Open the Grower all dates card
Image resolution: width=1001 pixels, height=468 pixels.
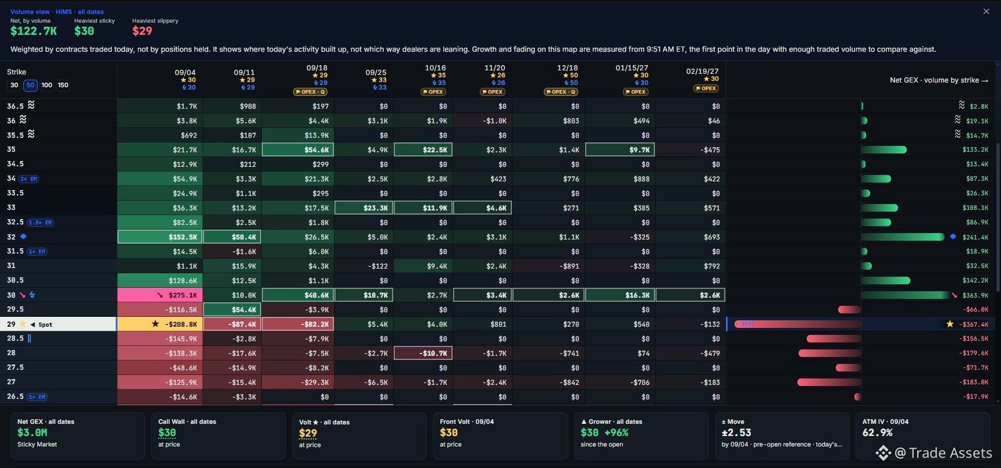[641, 435]
